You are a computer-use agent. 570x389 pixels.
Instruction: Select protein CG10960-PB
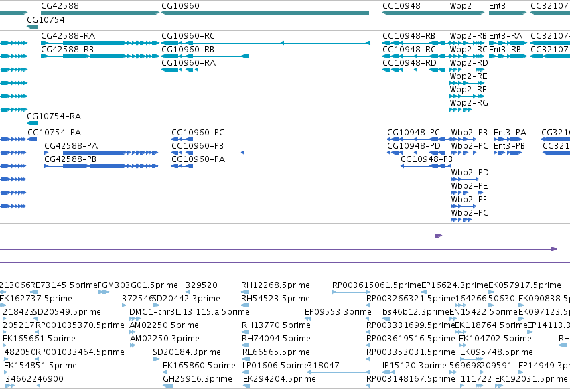(208, 153)
